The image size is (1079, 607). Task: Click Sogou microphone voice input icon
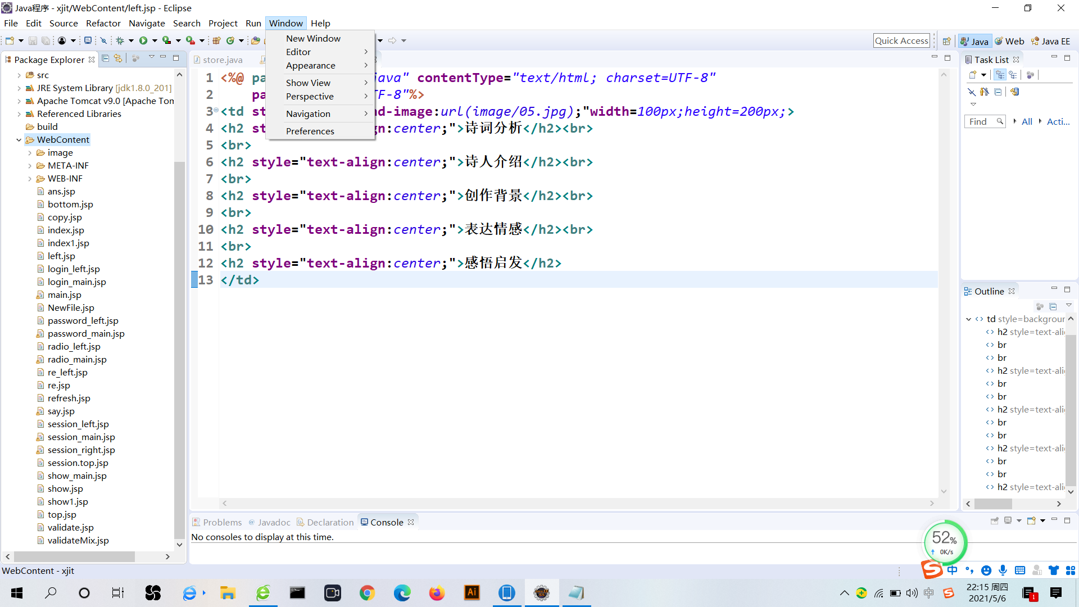1003,570
